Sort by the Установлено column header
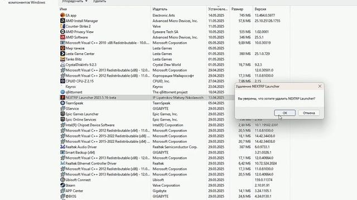 (218, 9)
